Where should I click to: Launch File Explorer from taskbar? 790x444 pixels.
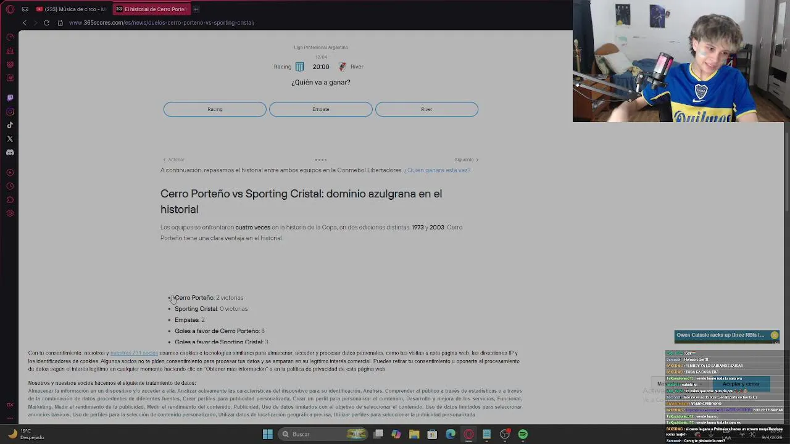click(x=414, y=434)
